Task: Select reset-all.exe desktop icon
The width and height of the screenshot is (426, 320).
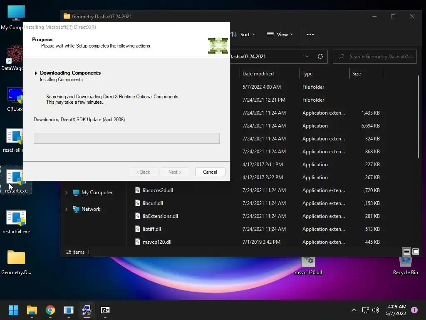Action: [x=13, y=140]
